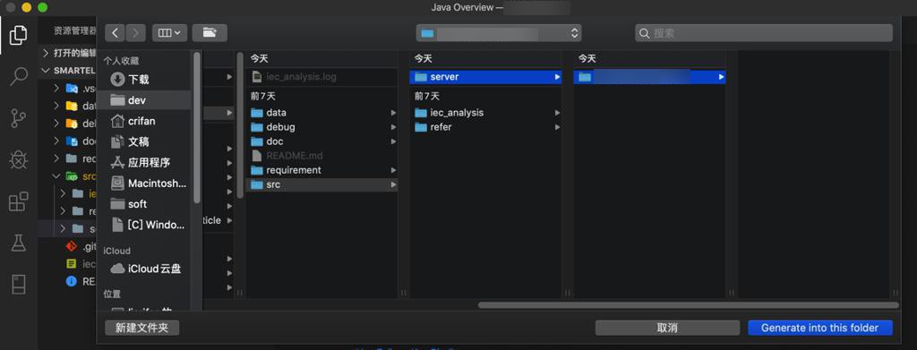The height and width of the screenshot is (350, 917).
Task: Select iec_analysis.log file
Action: tap(321, 77)
